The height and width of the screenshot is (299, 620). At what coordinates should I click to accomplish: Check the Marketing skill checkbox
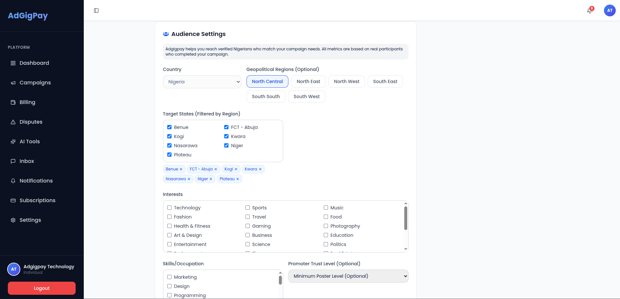click(x=169, y=277)
